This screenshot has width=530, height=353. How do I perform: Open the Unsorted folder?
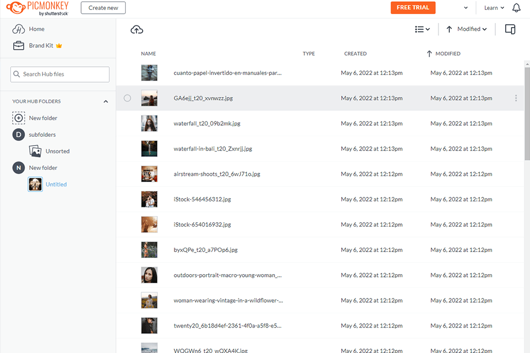57,151
